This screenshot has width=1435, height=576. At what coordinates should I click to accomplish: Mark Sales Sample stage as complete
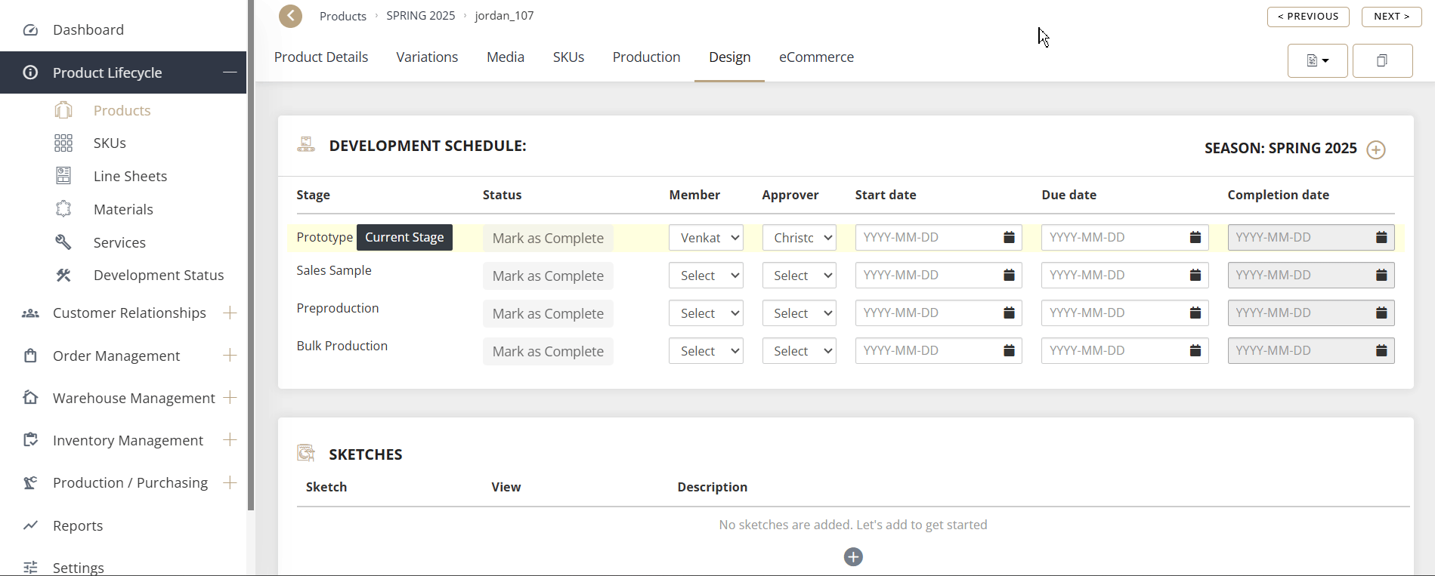(x=548, y=276)
